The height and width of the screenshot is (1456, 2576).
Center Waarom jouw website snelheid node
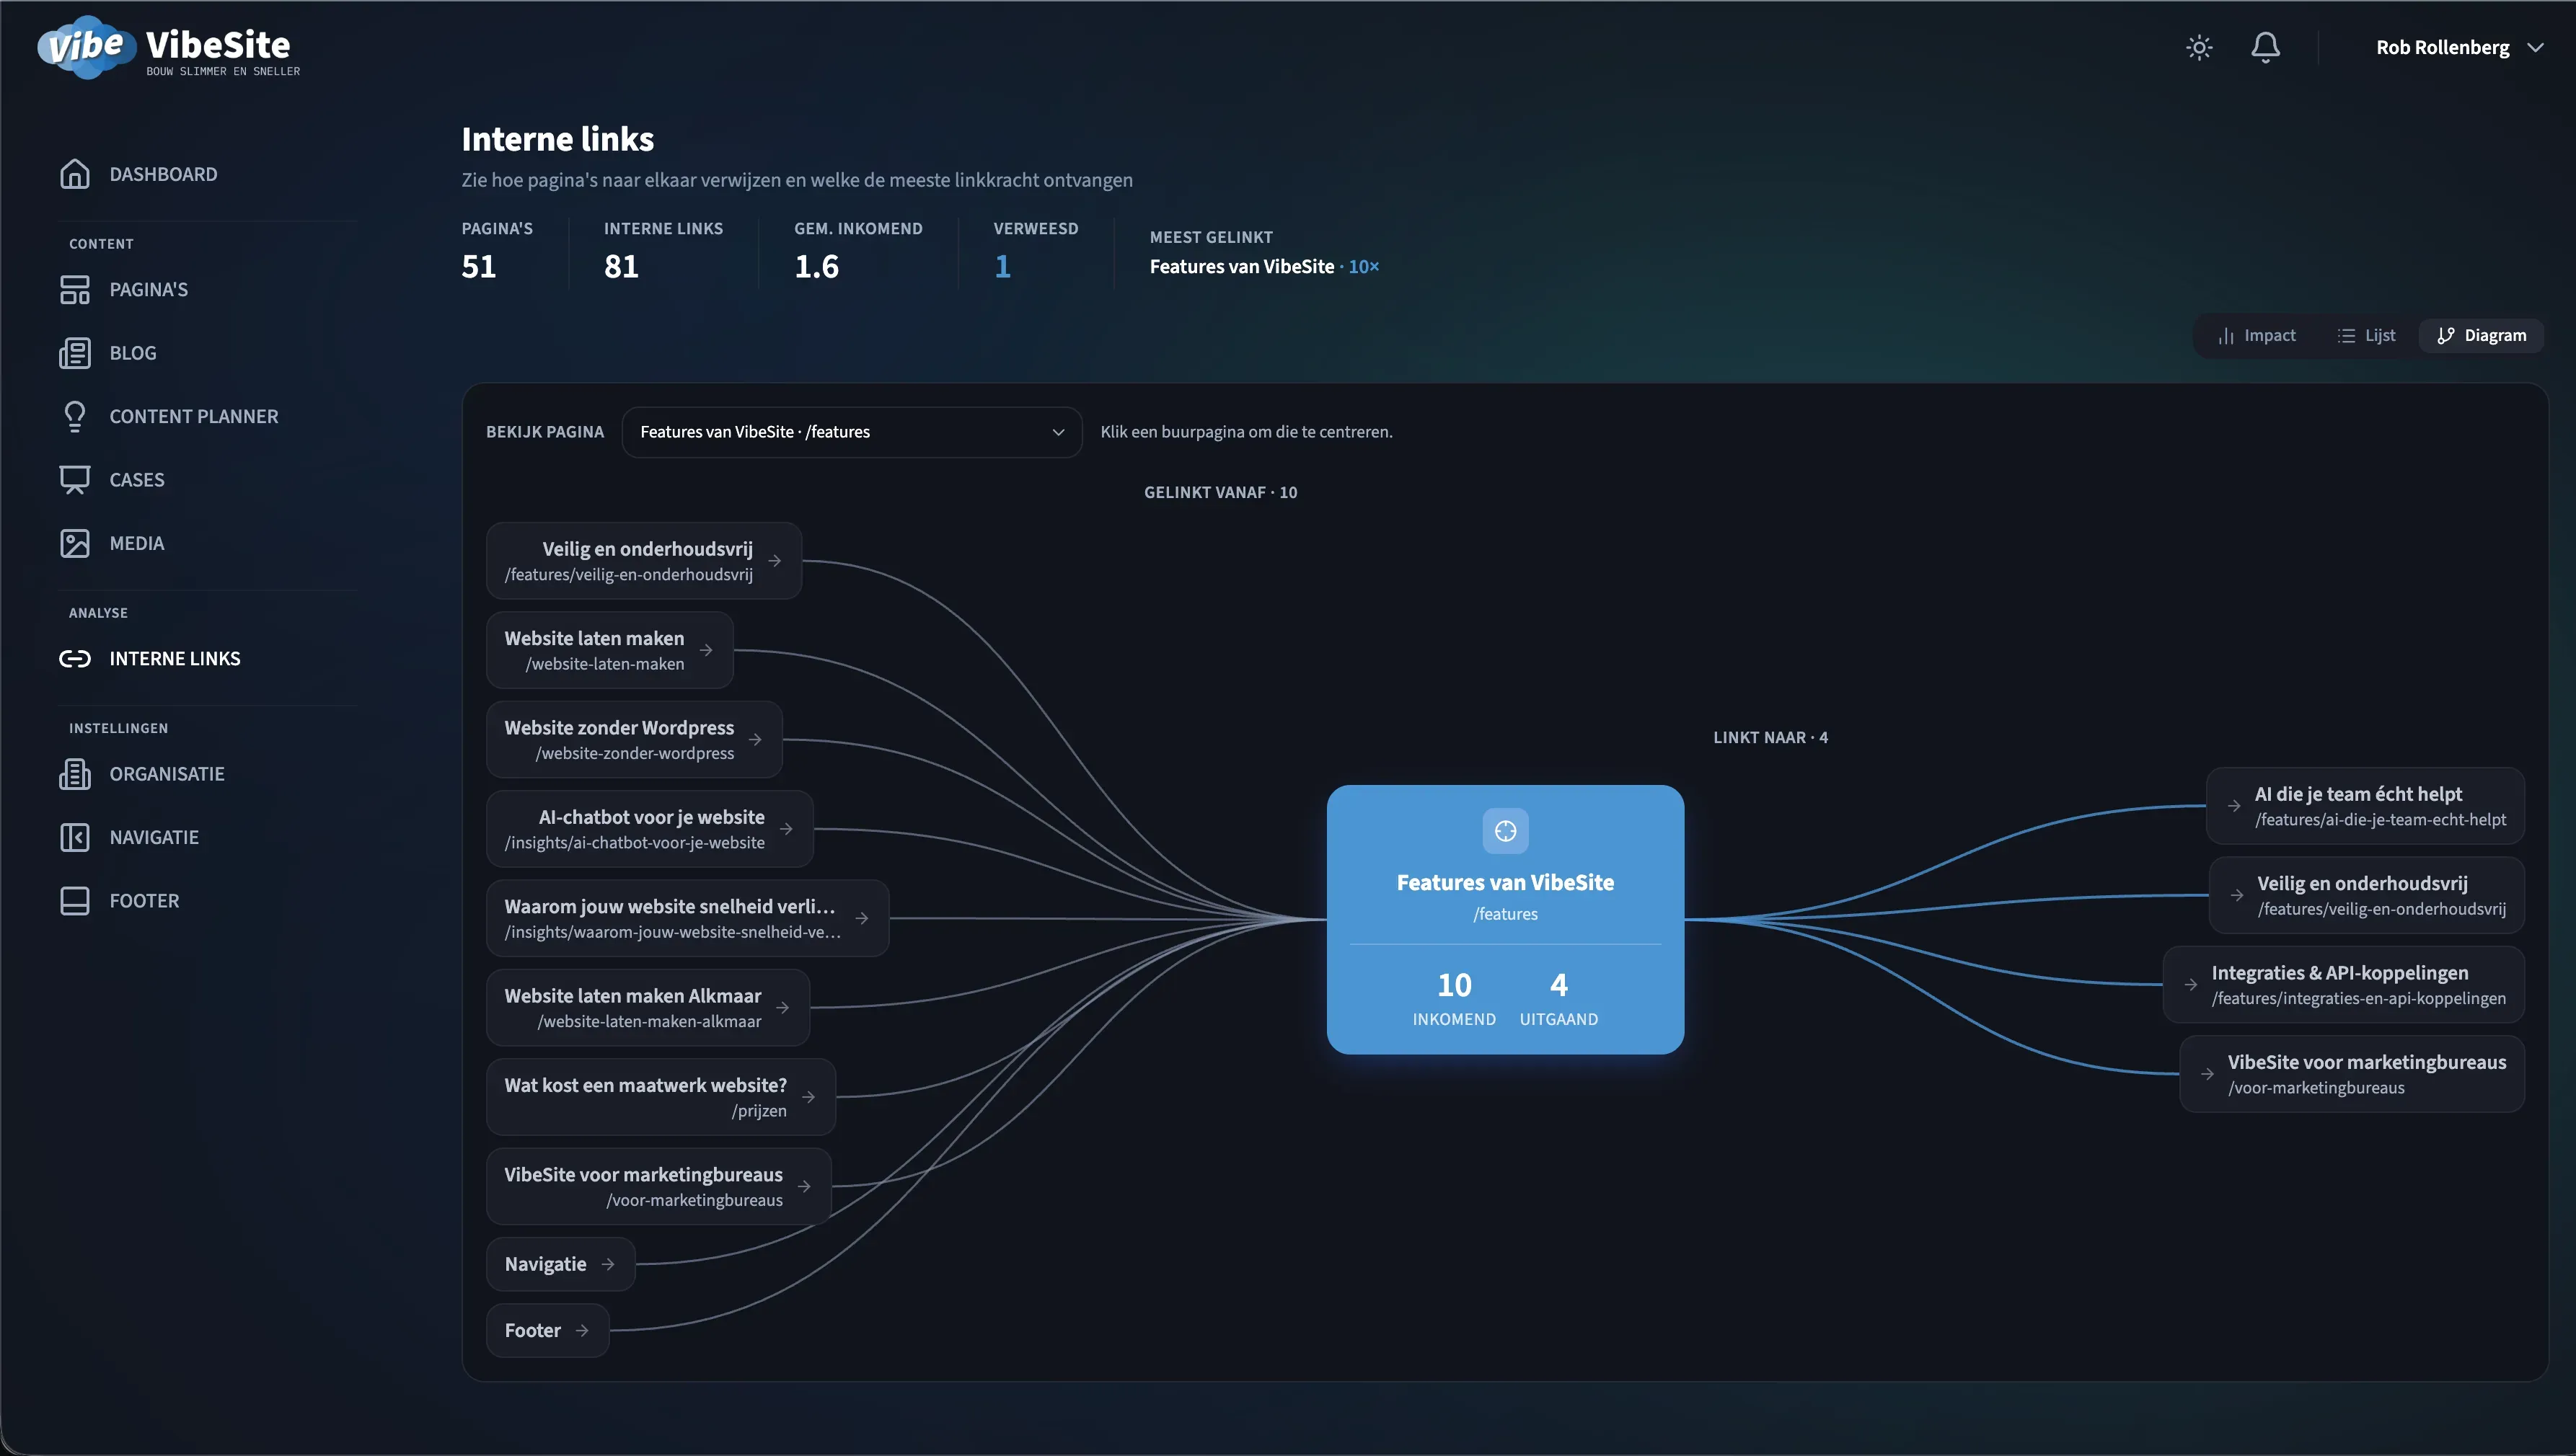pyautogui.click(x=687, y=918)
